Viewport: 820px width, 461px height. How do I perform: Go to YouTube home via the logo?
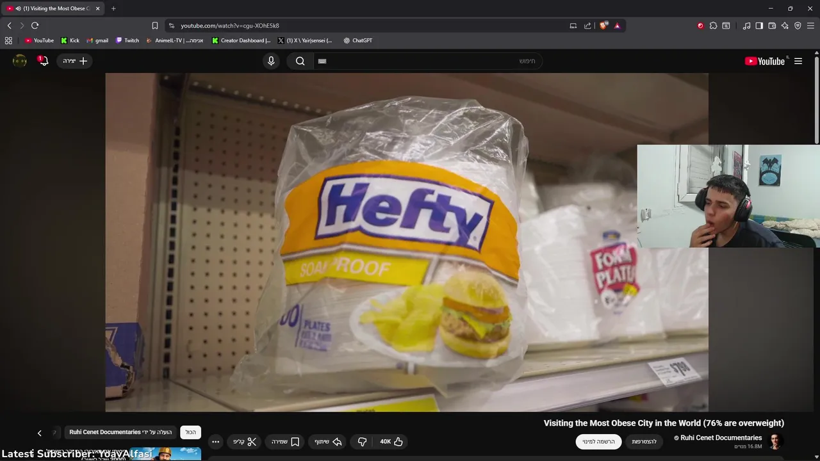pos(765,61)
